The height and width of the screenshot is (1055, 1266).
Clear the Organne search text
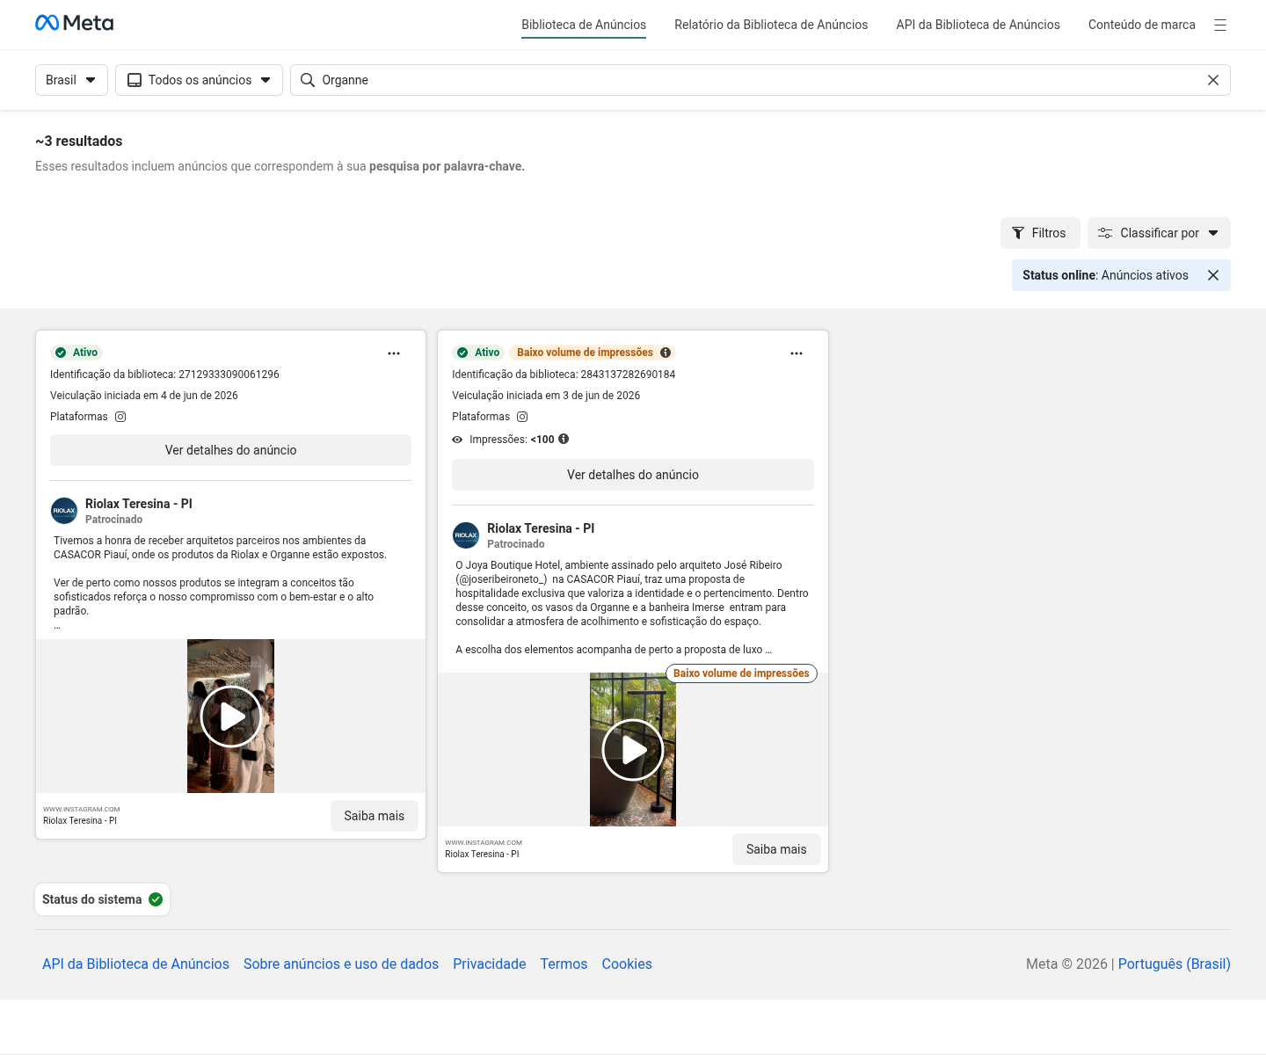pos(1213,80)
